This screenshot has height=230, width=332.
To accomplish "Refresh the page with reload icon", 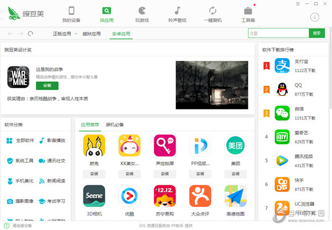I will 30,33.
